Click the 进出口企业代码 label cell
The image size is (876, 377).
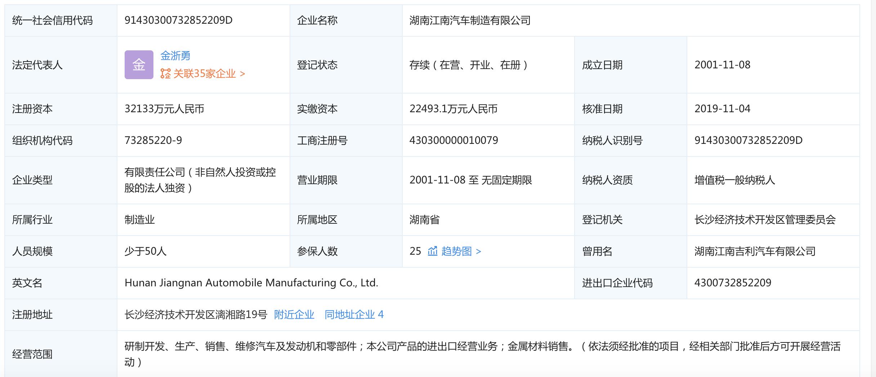click(631, 283)
